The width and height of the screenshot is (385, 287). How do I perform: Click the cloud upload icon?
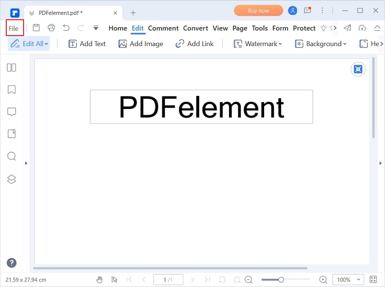[362, 28]
